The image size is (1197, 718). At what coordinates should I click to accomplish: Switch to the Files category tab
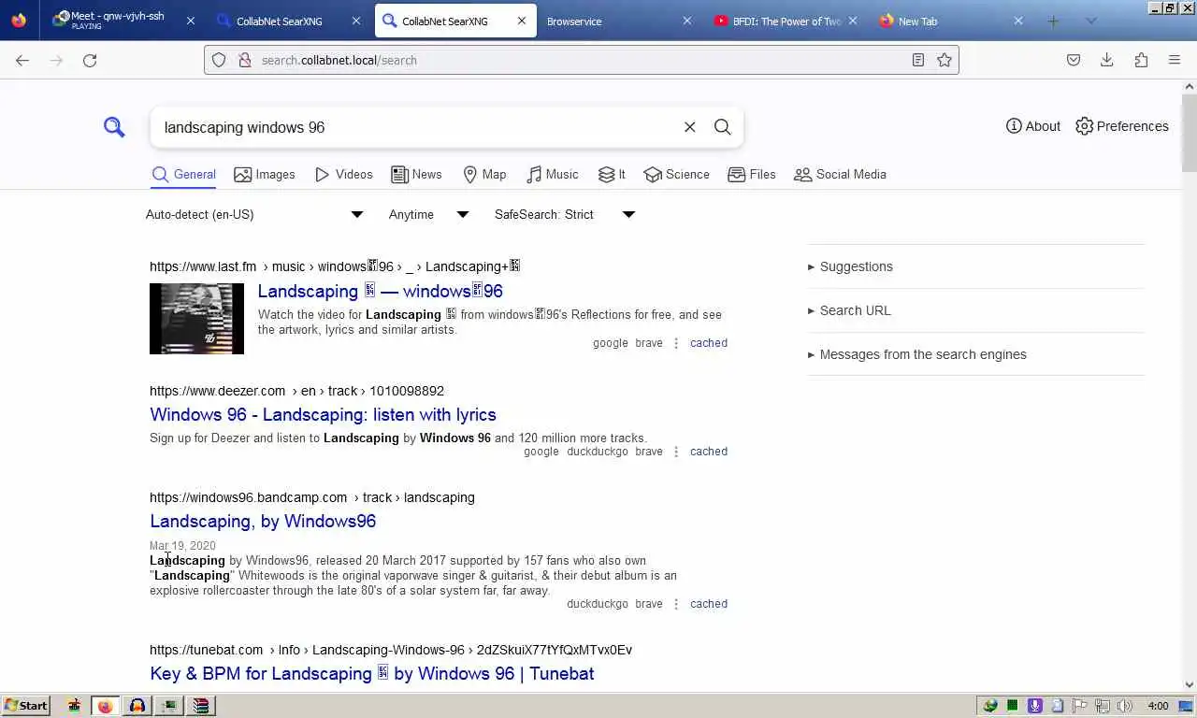point(752,174)
